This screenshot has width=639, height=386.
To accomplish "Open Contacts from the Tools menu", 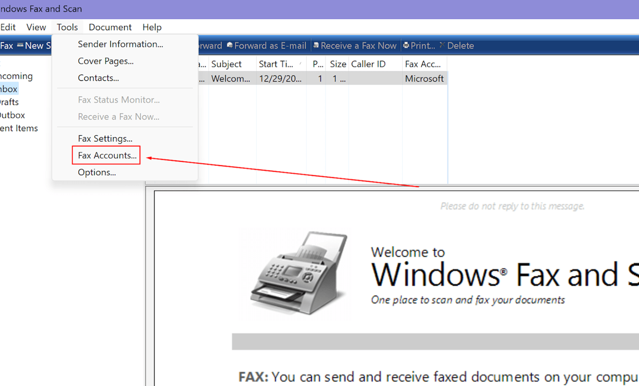I will [x=98, y=78].
